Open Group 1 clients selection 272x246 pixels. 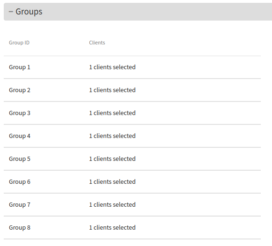[x=112, y=67]
